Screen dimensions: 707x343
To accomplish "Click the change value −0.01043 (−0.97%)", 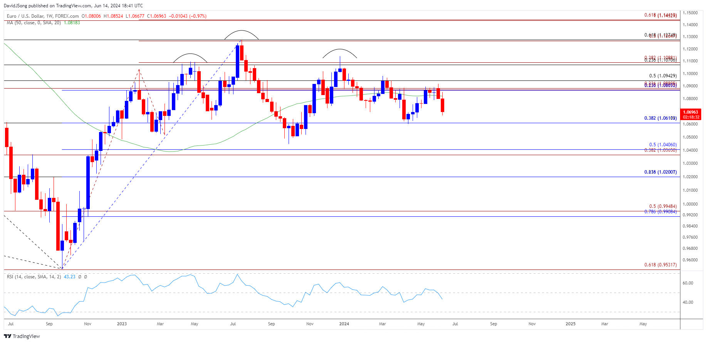I will tap(188, 16).
